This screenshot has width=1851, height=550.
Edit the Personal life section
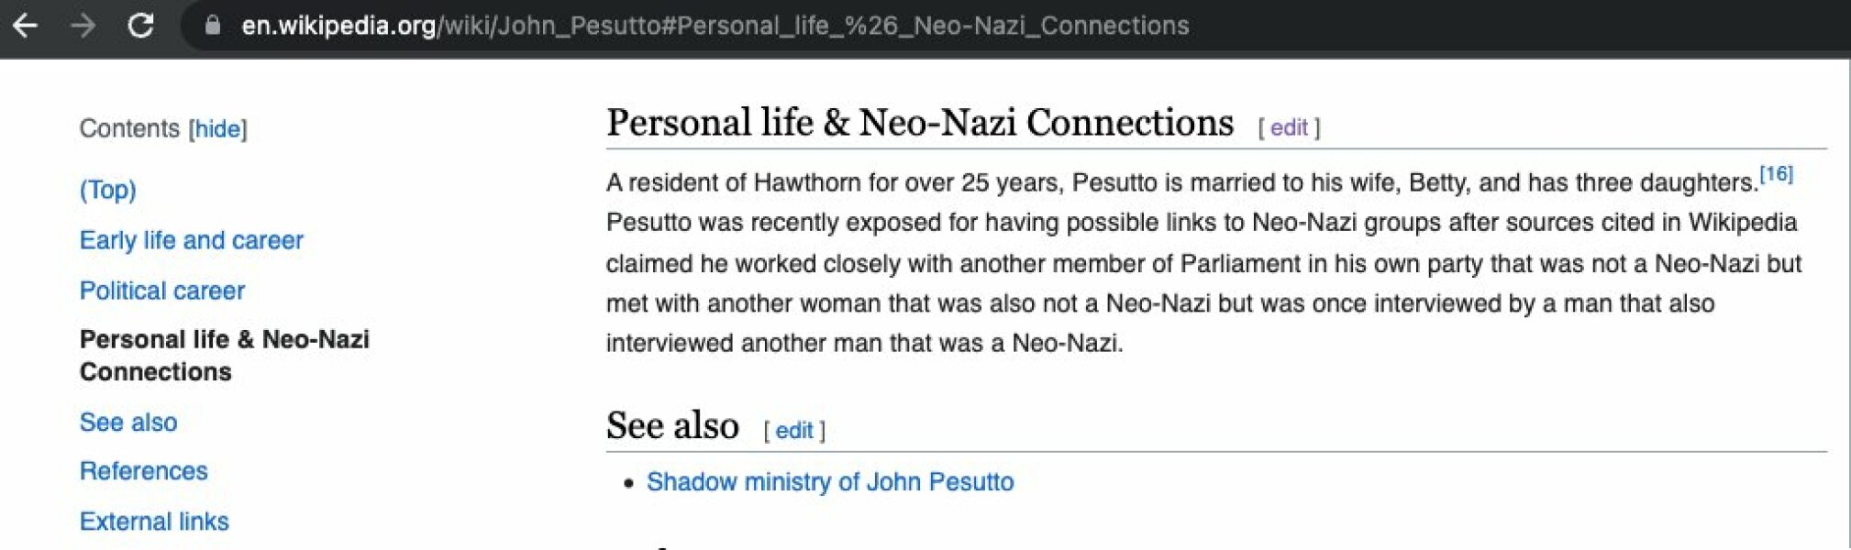[1289, 128]
